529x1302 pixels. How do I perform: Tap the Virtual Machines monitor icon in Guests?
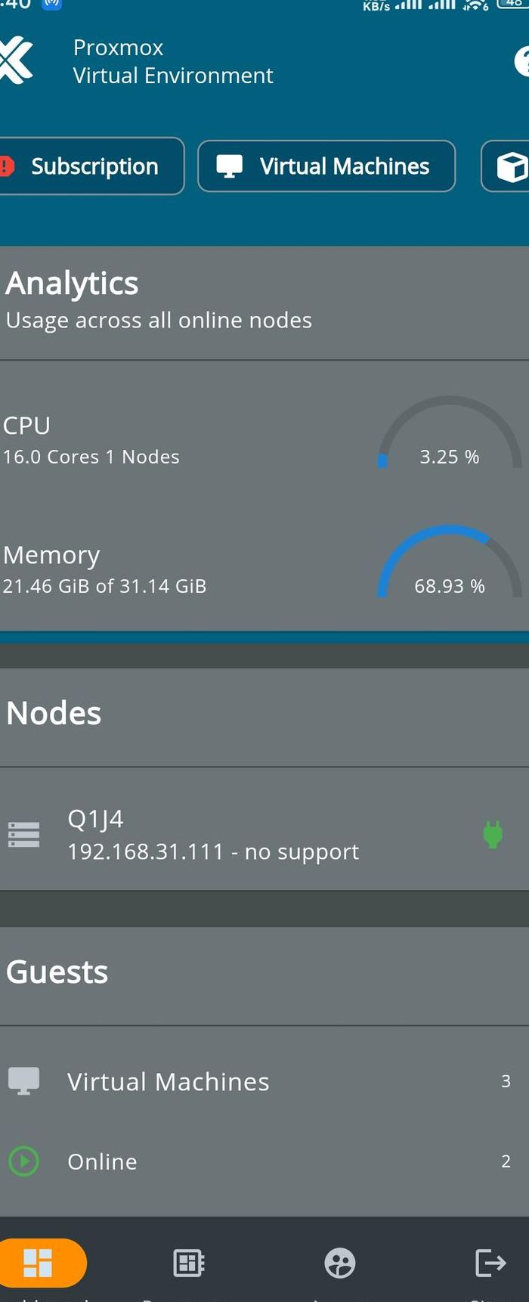click(x=23, y=1081)
